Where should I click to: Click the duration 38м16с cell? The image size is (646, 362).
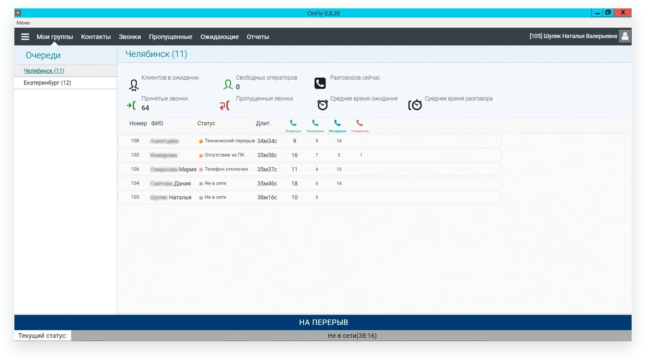click(267, 197)
